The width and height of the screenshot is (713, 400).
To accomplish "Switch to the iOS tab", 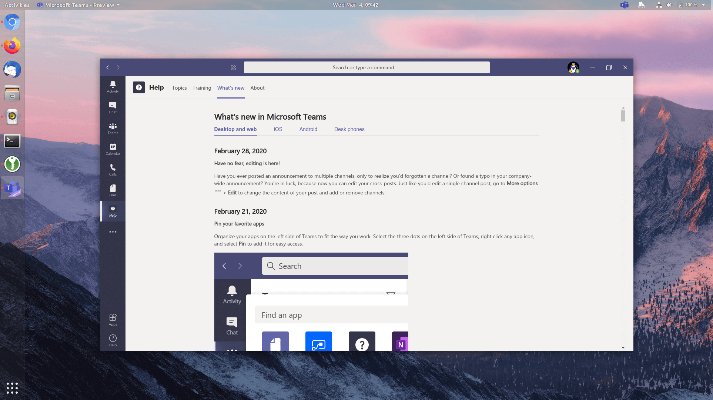I will (278, 129).
